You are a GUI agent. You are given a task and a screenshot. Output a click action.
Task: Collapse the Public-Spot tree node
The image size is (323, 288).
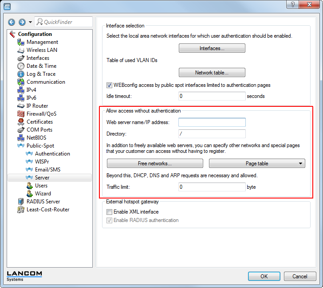pos(20,146)
